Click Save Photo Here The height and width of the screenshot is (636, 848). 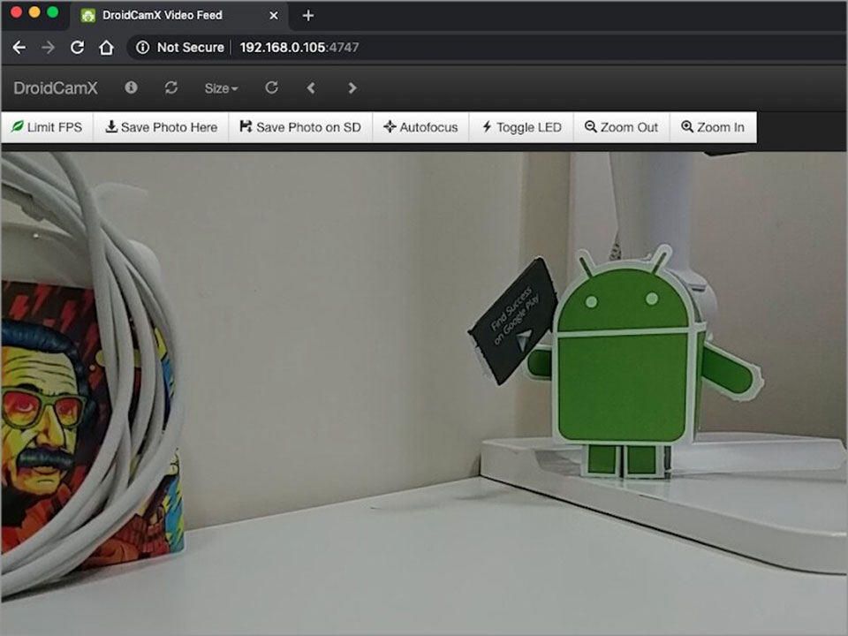tap(161, 127)
